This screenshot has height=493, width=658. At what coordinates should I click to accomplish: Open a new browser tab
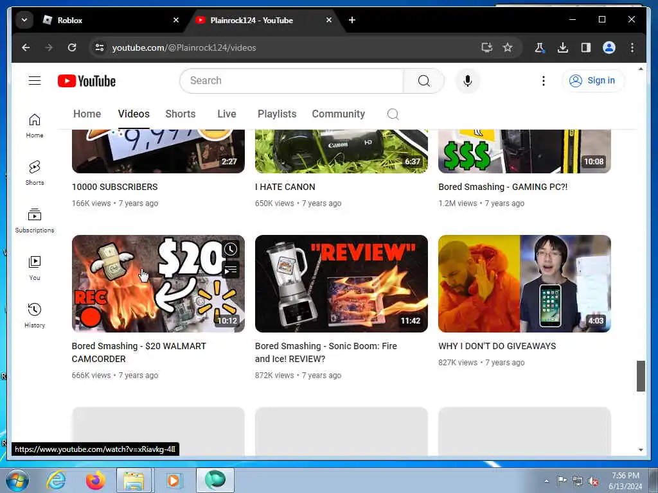pyautogui.click(x=352, y=20)
